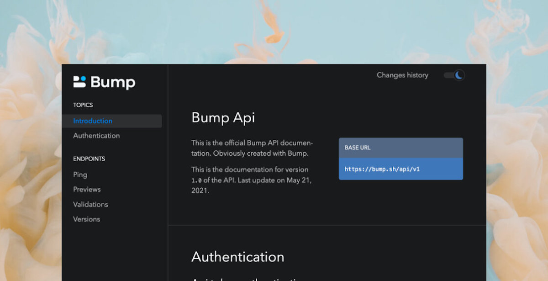Click the 1.0 version code text
The height and width of the screenshot is (281, 548).
coord(196,180)
